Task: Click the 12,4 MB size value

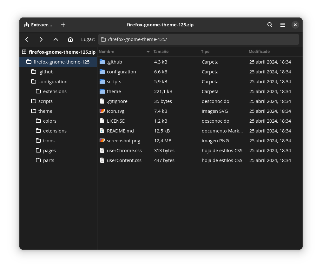Action: (163, 141)
